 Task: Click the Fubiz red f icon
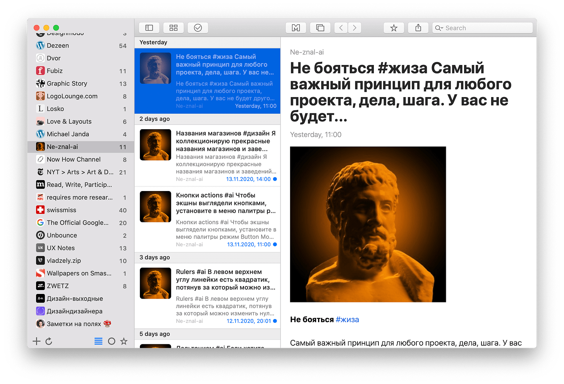pyautogui.click(x=40, y=71)
